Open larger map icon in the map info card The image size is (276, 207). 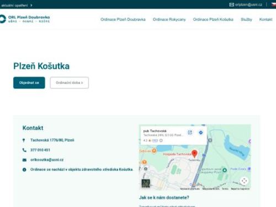(190, 132)
